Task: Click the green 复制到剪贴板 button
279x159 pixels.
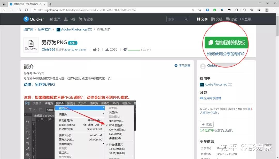Action: [x=226, y=43]
